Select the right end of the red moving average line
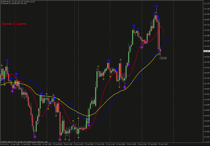Screen dimensions: 210x146 [164, 33]
